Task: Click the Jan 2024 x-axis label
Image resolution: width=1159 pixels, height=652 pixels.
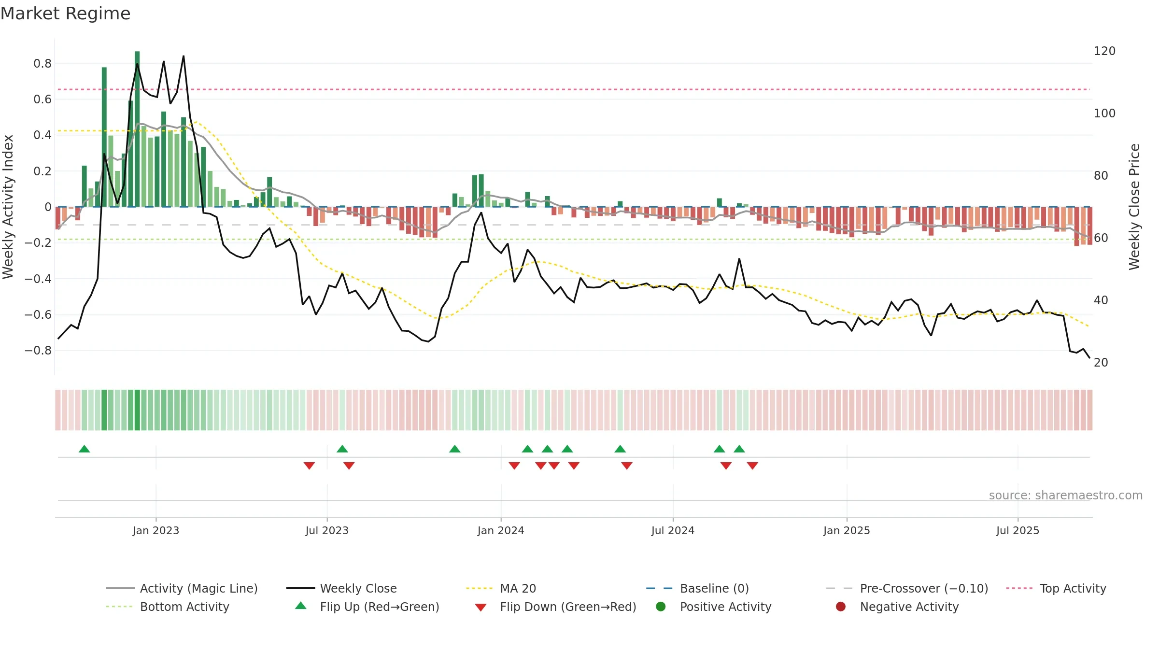Action: [501, 530]
